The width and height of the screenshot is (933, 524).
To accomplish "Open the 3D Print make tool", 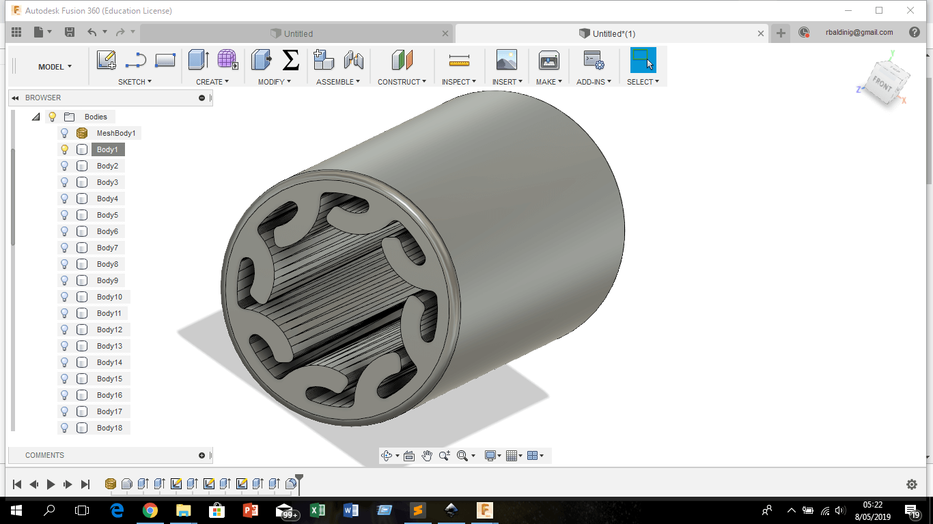I will coord(549,60).
